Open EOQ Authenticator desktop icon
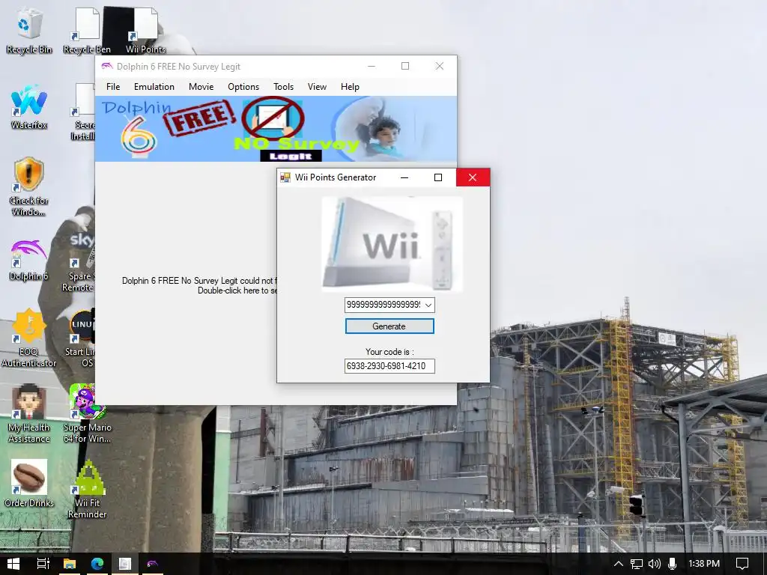767x575 pixels. coord(29,338)
